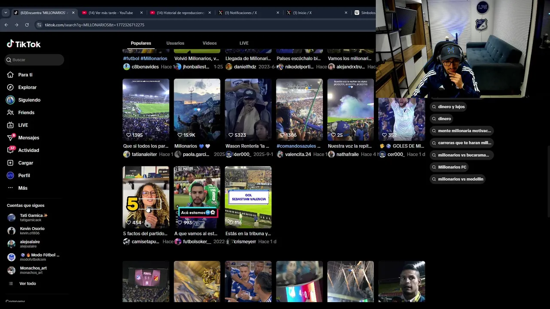Select the Populares tab

141,43
